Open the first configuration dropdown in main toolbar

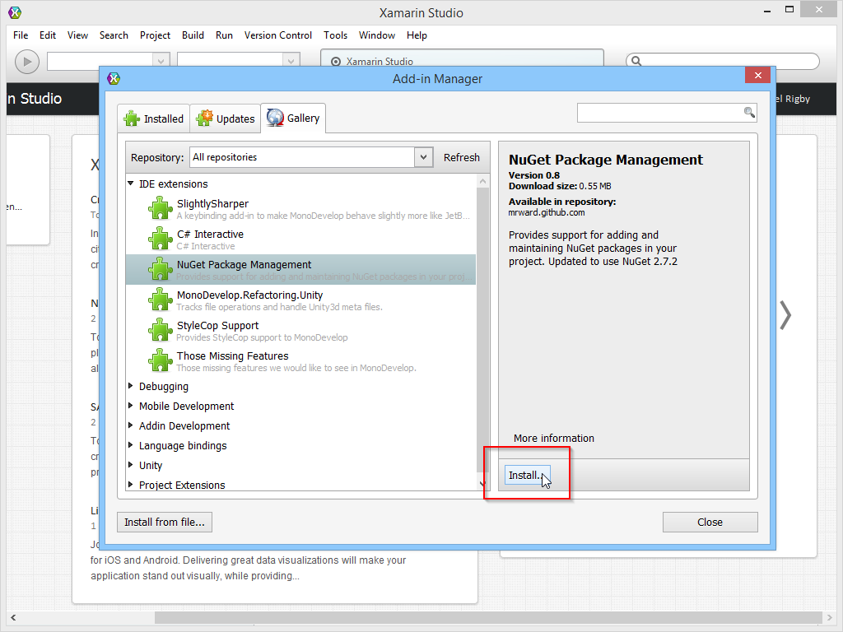[161, 61]
